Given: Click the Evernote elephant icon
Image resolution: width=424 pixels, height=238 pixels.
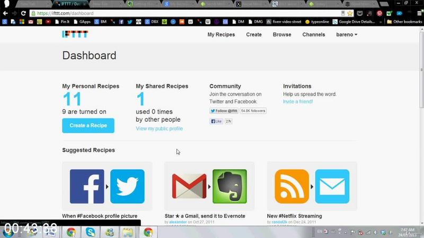Looking at the screenshot, I should point(229,187).
